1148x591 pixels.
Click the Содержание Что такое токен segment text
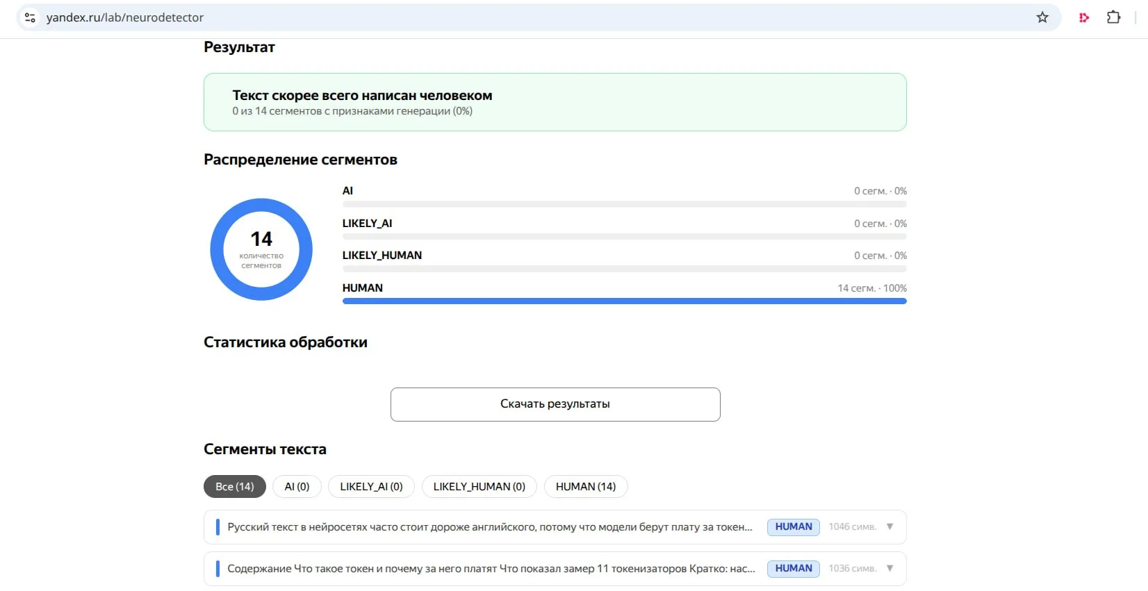pos(491,569)
